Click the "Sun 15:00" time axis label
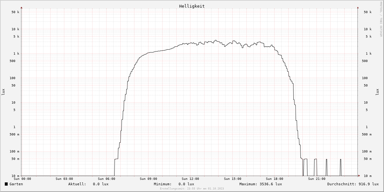Screen dimensions: 384x192 click(233, 179)
